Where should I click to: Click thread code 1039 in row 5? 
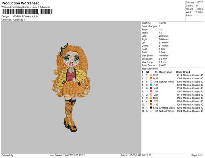tap(179, 88)
